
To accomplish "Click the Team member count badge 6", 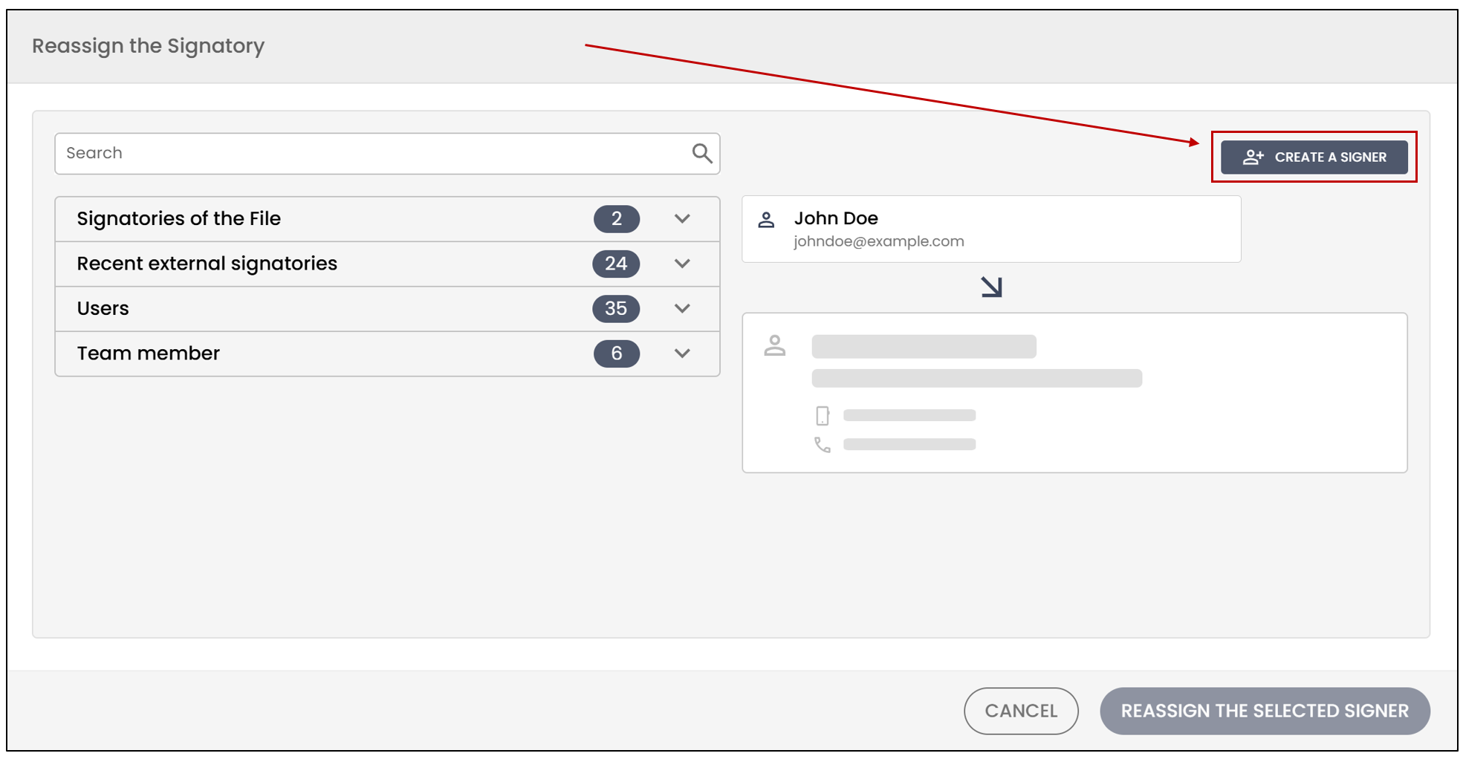I will tap(617, 354).
